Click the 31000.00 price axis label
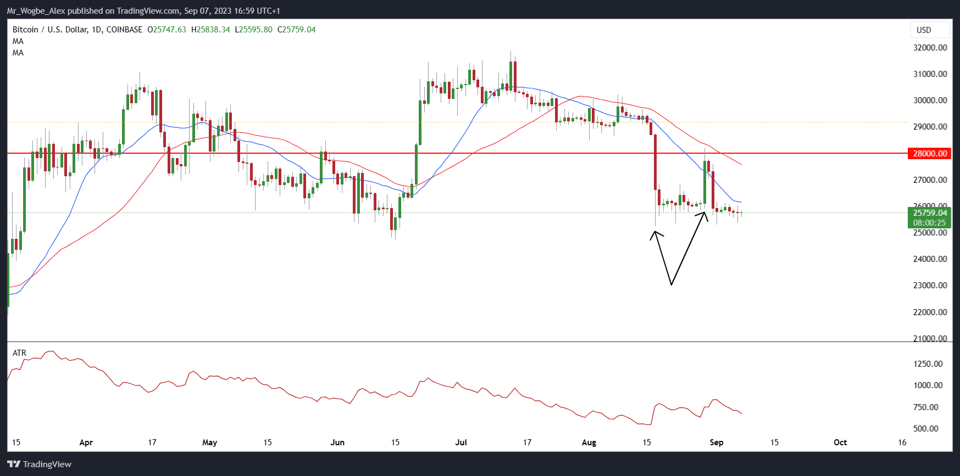Viewport: 960px width, 476px height. [930, 74]
